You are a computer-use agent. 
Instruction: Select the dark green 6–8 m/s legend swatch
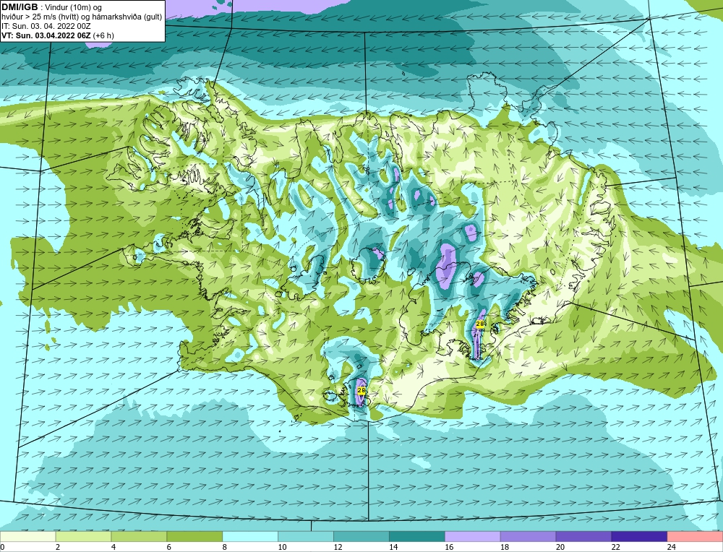[x=194, y=537]
